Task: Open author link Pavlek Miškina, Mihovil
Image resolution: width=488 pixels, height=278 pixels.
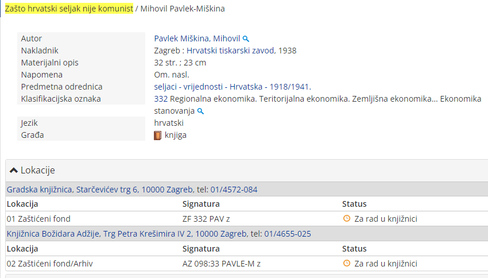Action: (197, 38)
